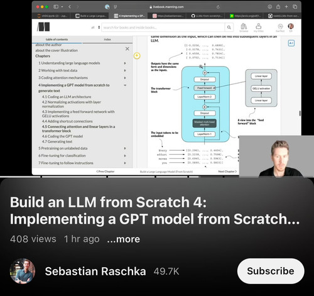Open the GitHub LLMs-from-scratch tab
This screenshot has width=314, height=296.
(x=207, y=16)
